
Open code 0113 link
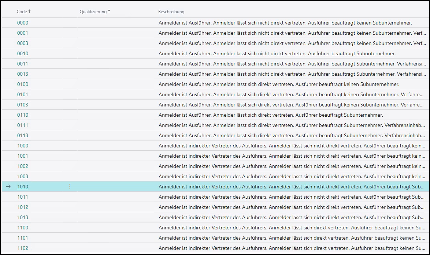coord(23,135)
